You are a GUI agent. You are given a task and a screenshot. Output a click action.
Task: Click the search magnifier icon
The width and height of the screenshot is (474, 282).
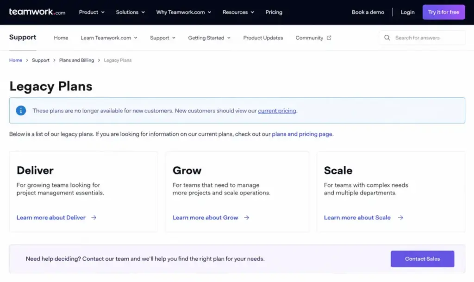387,38
